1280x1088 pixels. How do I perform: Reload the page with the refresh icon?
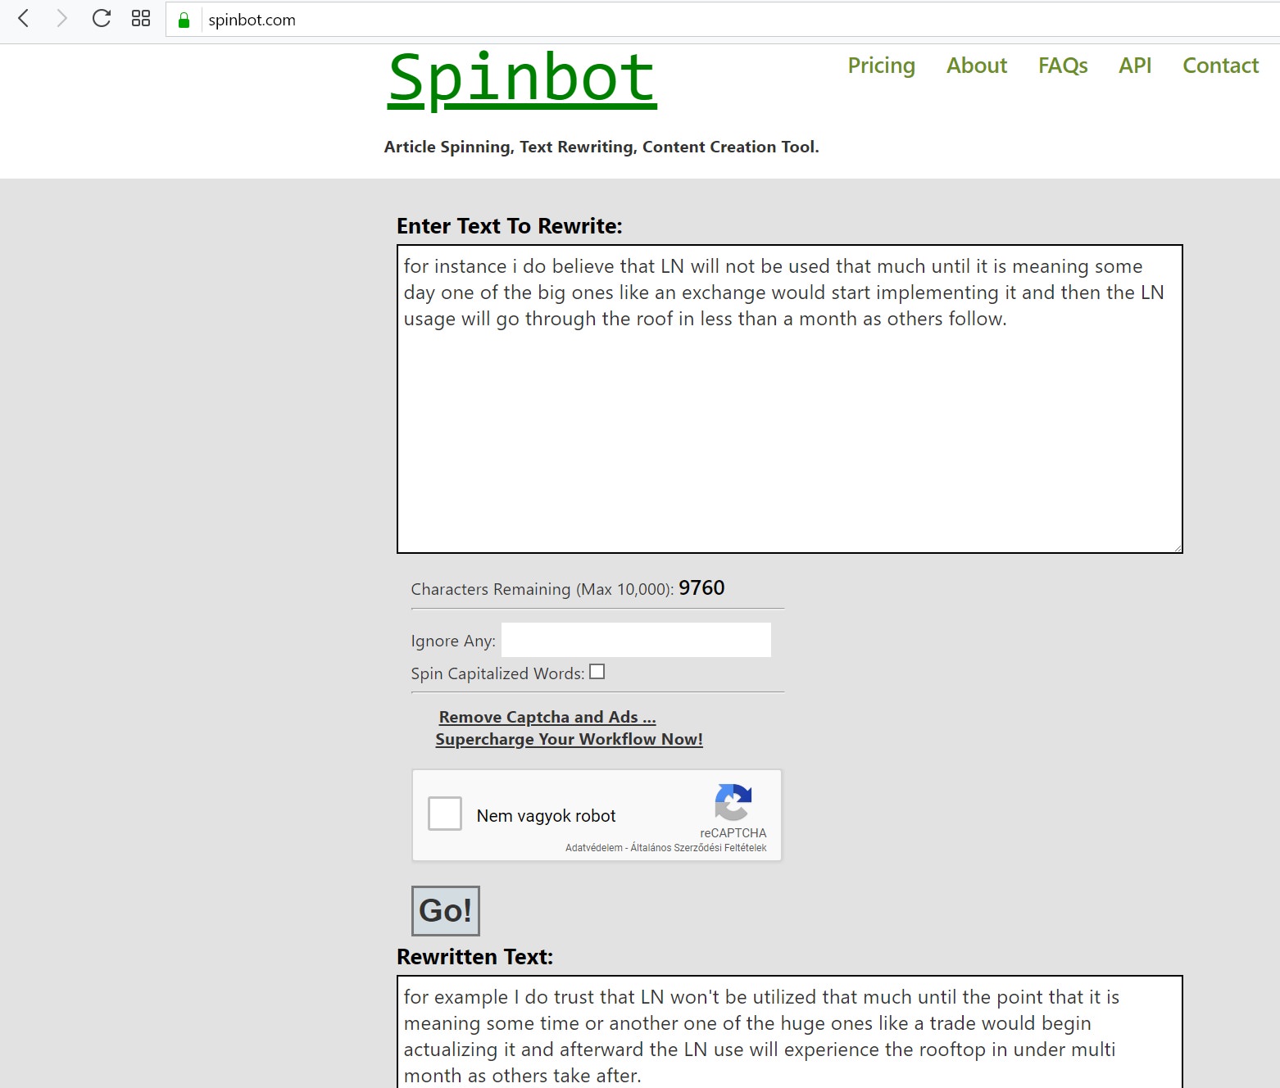coord(101,18)
